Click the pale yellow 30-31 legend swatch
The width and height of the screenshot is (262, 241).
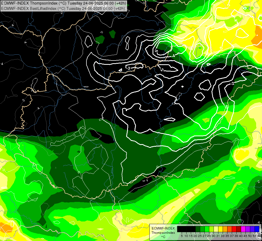coord(216,229)
